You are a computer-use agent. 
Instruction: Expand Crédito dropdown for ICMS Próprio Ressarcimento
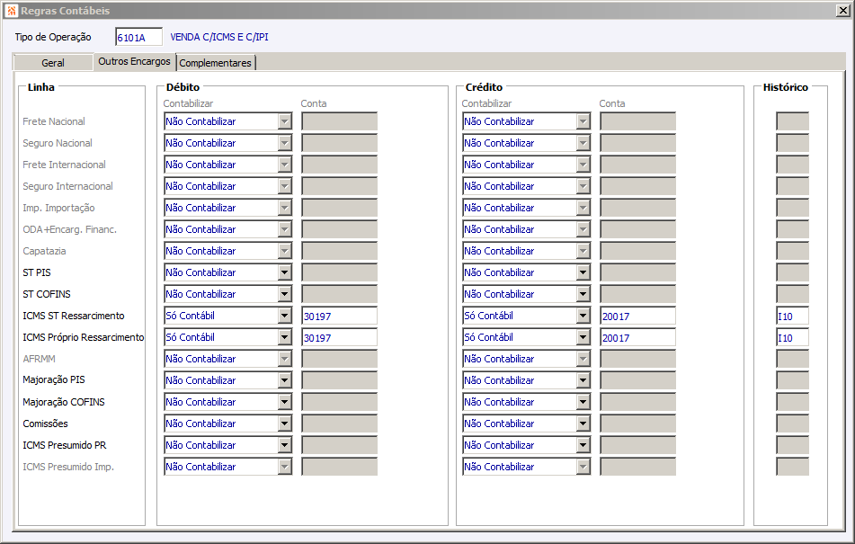click(583, 337)
